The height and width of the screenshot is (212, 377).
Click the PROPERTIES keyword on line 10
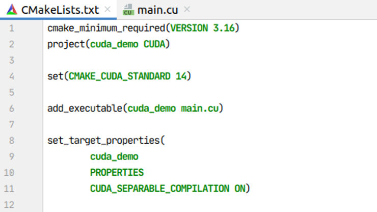pos(117,172)
